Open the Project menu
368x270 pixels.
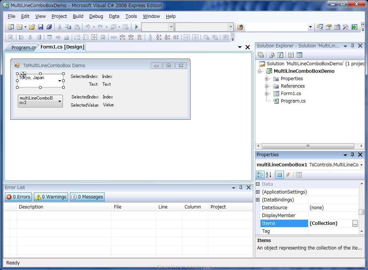(x=59, y=16)
